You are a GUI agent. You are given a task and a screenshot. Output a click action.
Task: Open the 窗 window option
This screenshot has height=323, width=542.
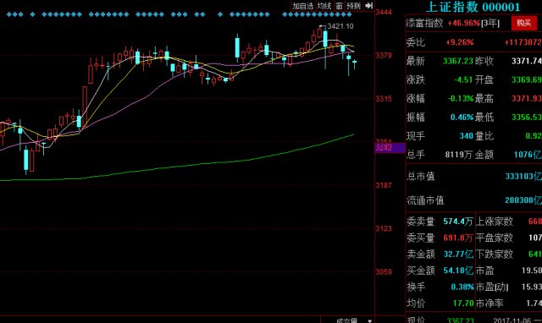(x=340, y=6)
